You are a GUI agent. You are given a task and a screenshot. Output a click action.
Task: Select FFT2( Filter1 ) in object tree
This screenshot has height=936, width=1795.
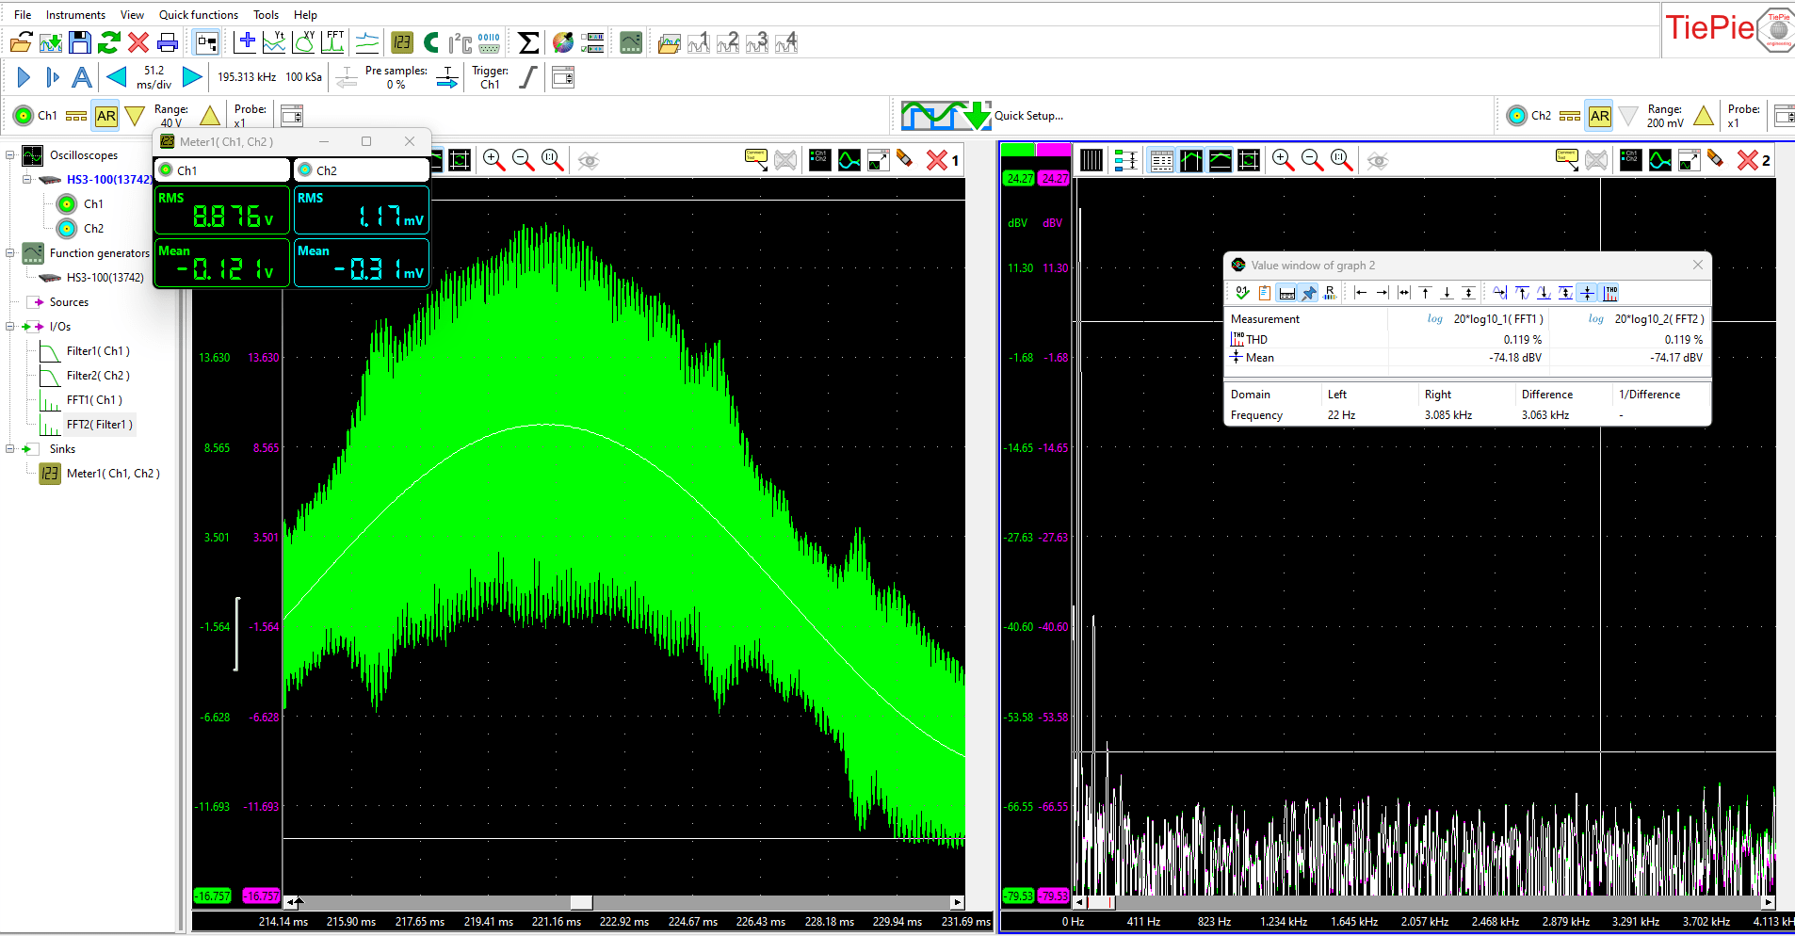pos(100,425)
